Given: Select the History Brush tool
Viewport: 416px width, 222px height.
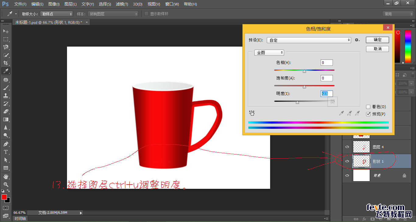Looking at the screenshot, I should coord(6,104).
